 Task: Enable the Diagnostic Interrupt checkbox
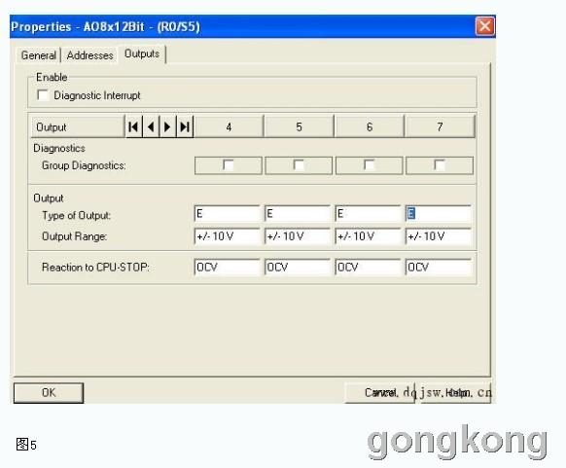[43, 95]
